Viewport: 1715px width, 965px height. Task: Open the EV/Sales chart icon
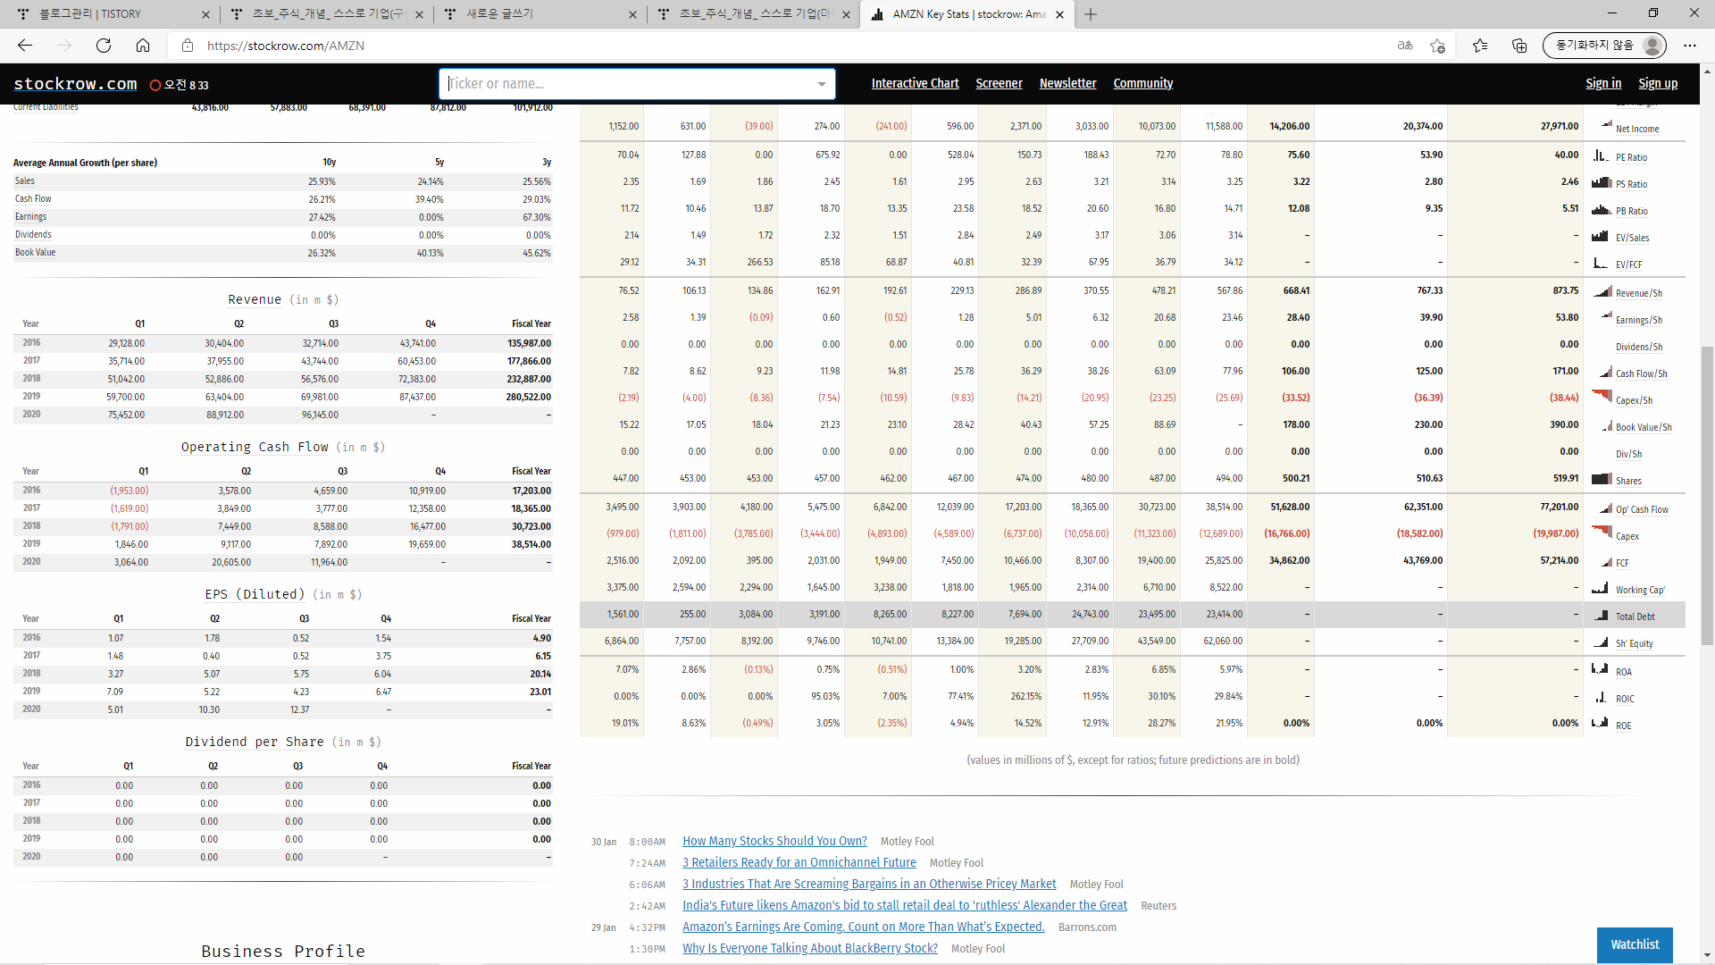[1601, 236]
